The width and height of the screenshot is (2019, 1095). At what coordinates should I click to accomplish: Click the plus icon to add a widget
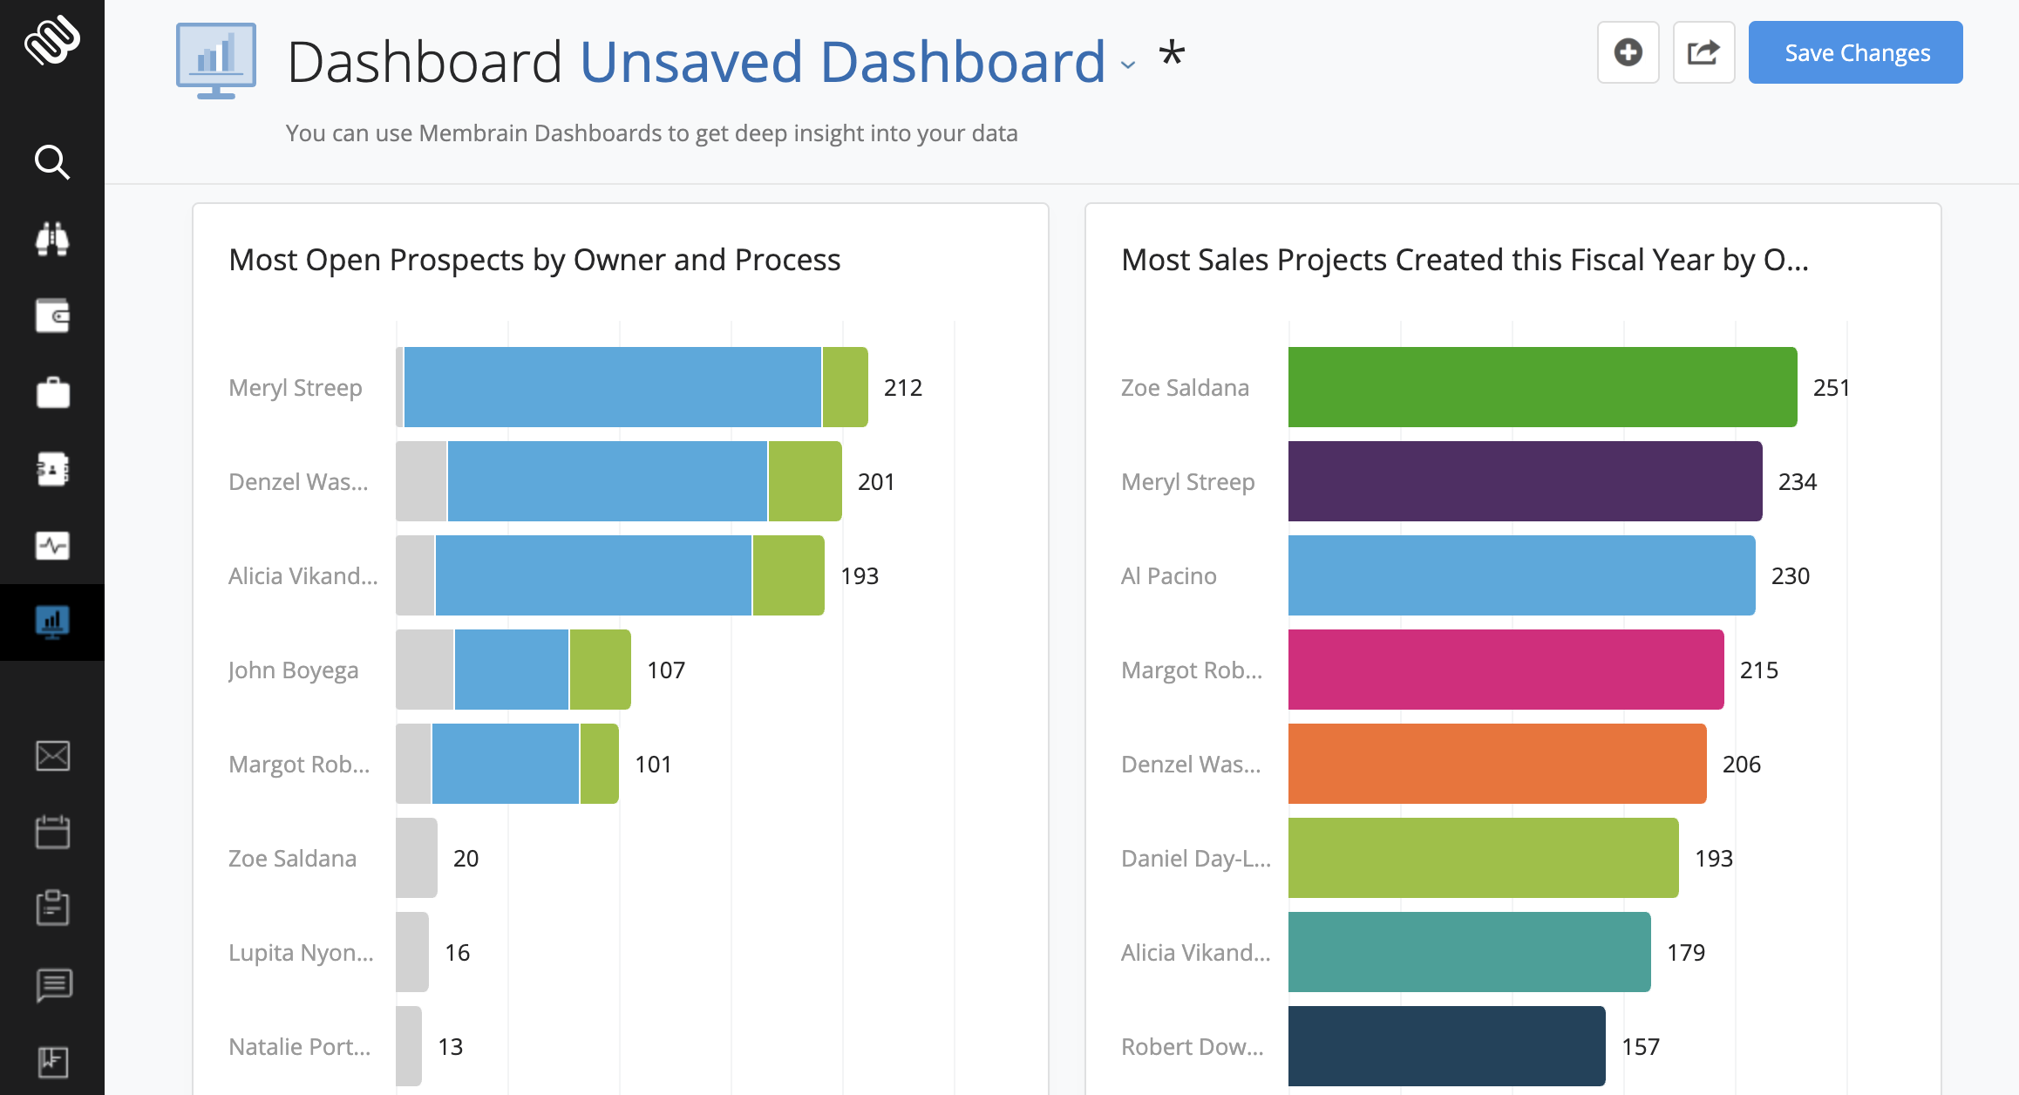pyautogui.click(x=1628, y=52)
